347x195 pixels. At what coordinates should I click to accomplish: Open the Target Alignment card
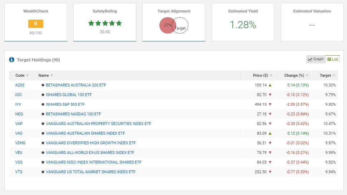pos(174,22)
